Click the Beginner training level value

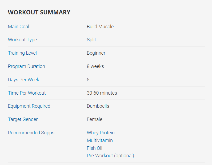coord(96,53)
